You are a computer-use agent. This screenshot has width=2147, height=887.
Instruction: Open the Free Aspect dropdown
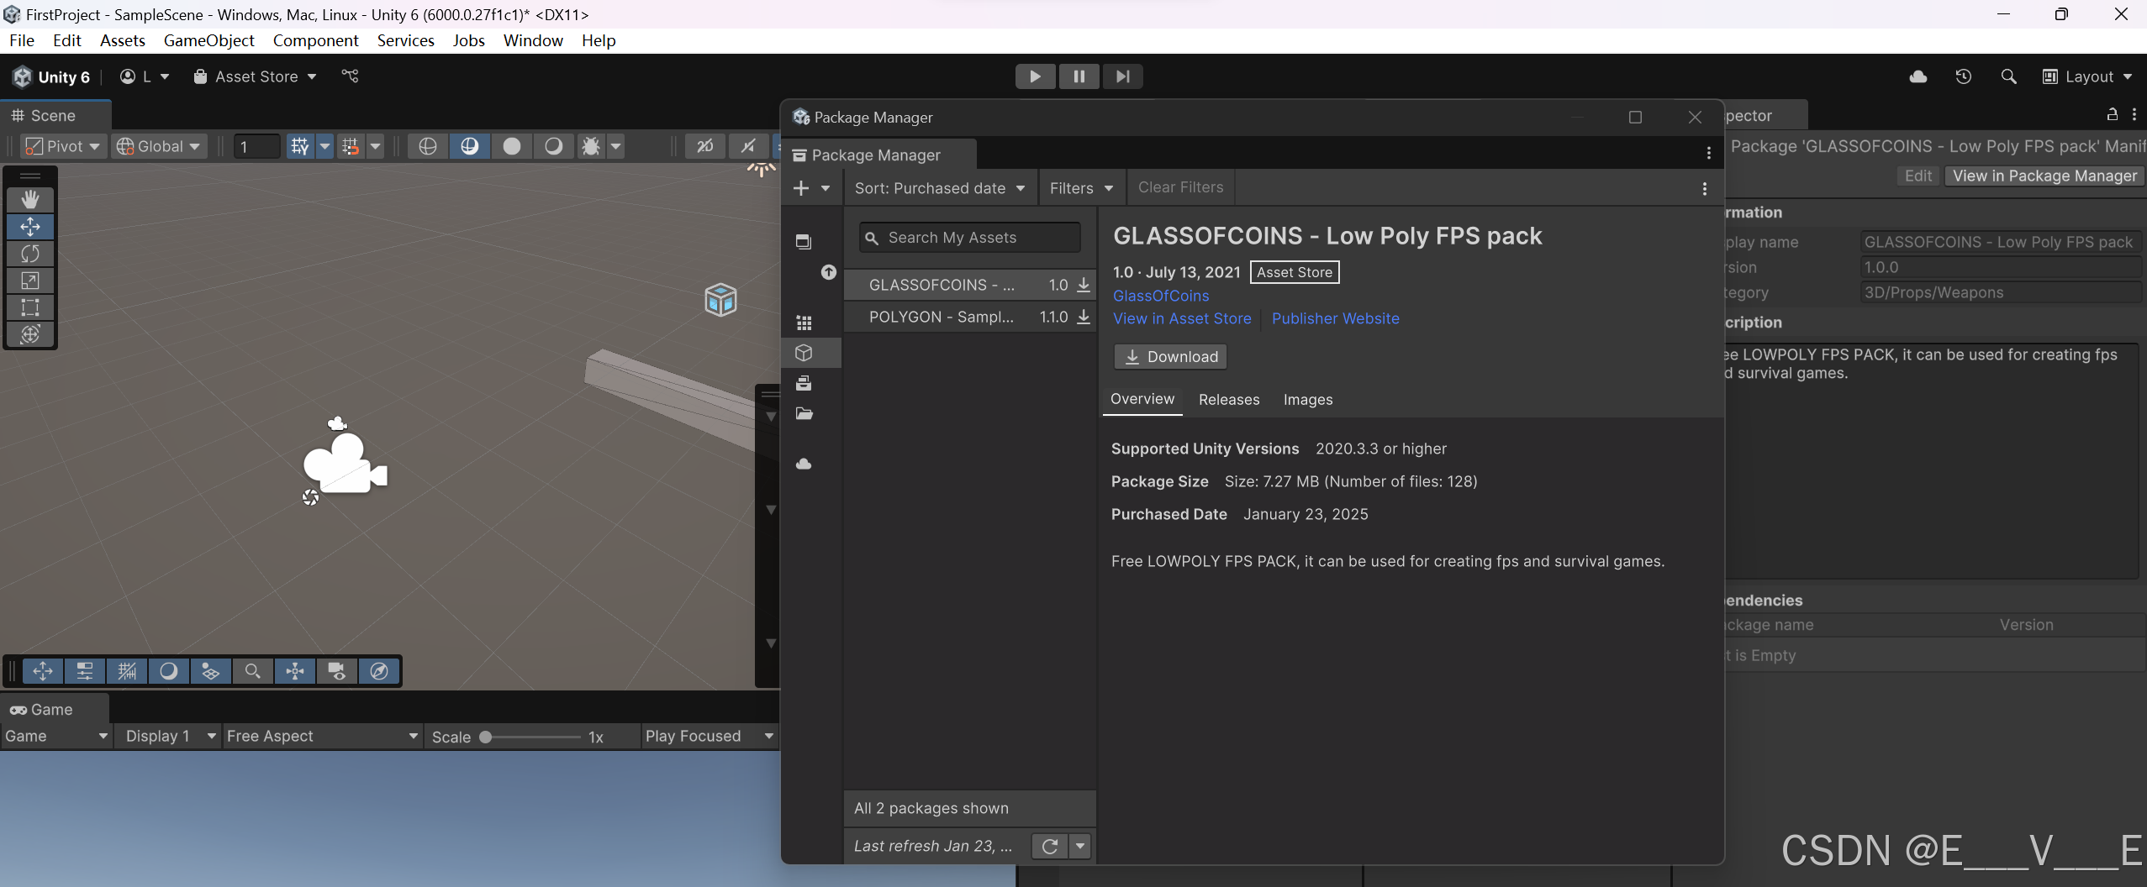322,736
